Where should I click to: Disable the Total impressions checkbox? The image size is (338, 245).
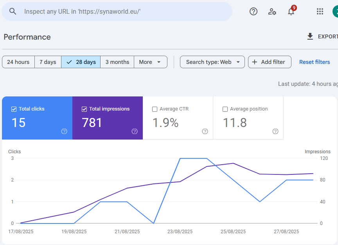pos(84,109)
